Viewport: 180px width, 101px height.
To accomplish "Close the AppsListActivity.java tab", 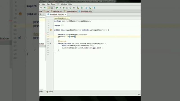I will tap(66, 14).
